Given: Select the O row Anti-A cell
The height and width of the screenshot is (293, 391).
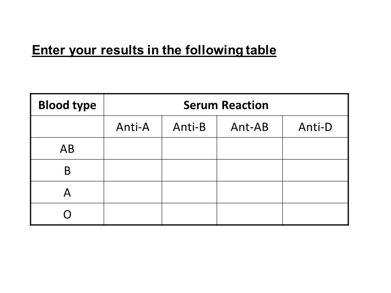Looking at the screenshot, I should (x=133, y=214).
